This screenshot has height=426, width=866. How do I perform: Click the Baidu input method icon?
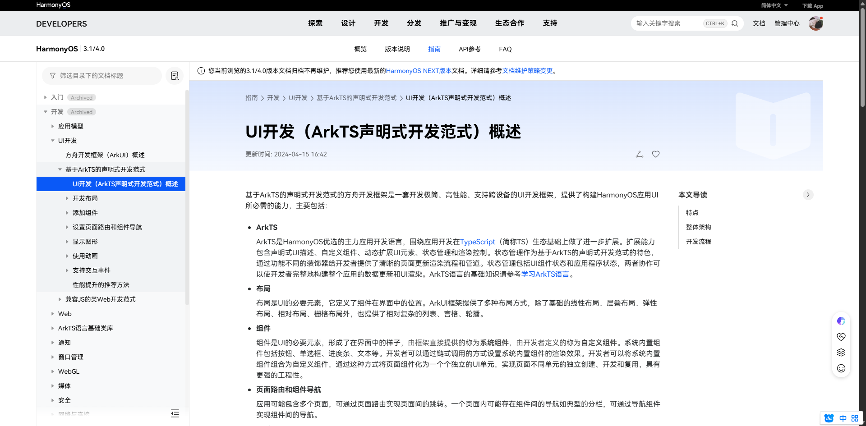(x=829, y=418)
